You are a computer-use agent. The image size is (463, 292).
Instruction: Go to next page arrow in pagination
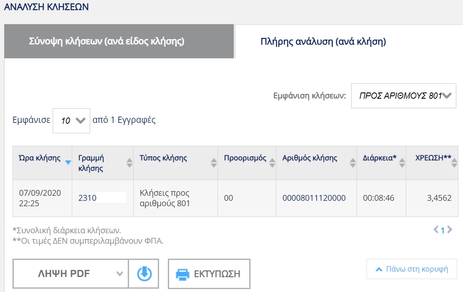coord(450,230)
